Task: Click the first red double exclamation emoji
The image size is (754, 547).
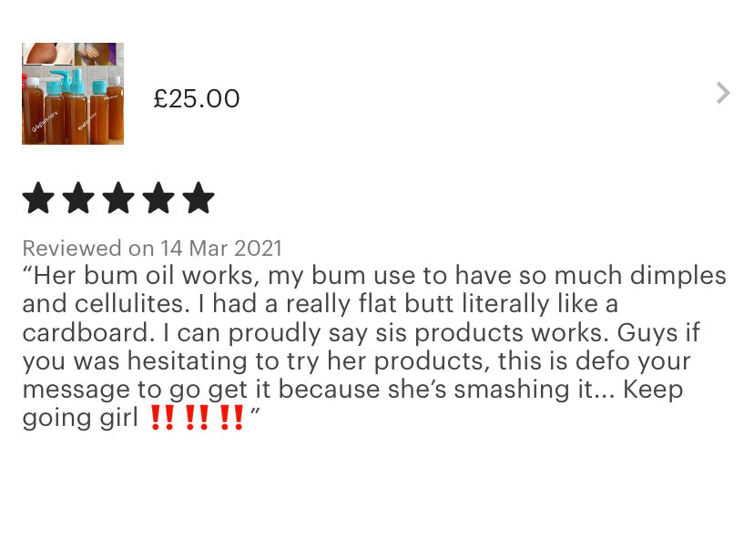Action: 162,417
